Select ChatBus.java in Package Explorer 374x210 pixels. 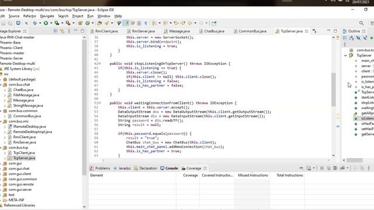point(23,90)
